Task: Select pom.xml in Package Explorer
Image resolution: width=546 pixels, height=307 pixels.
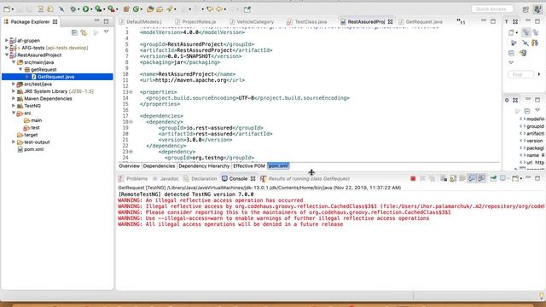Action: [x=33, y=149]
